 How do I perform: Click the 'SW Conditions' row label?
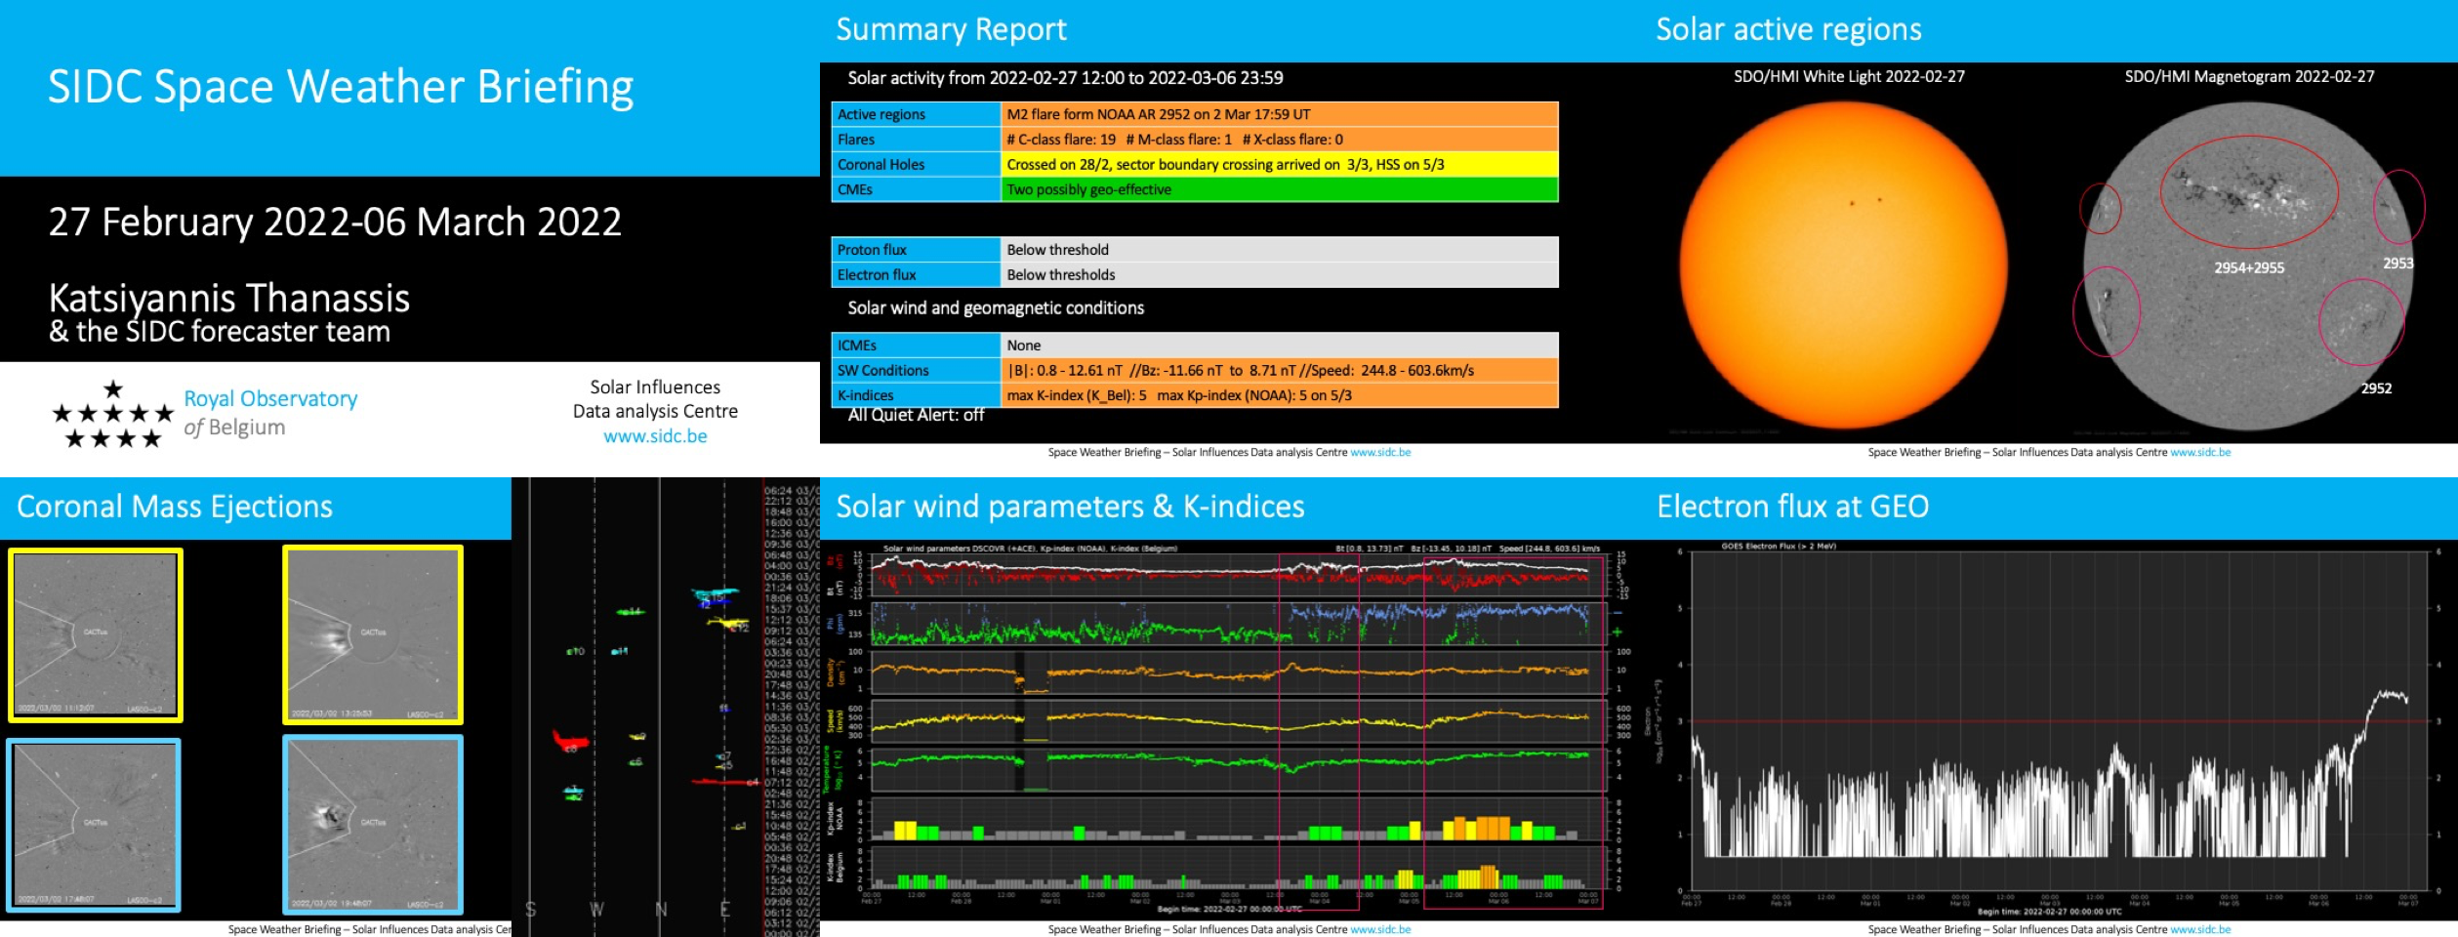(916, 371)
